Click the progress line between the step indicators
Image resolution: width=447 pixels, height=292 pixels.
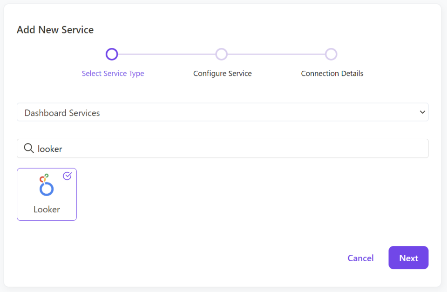167,54
